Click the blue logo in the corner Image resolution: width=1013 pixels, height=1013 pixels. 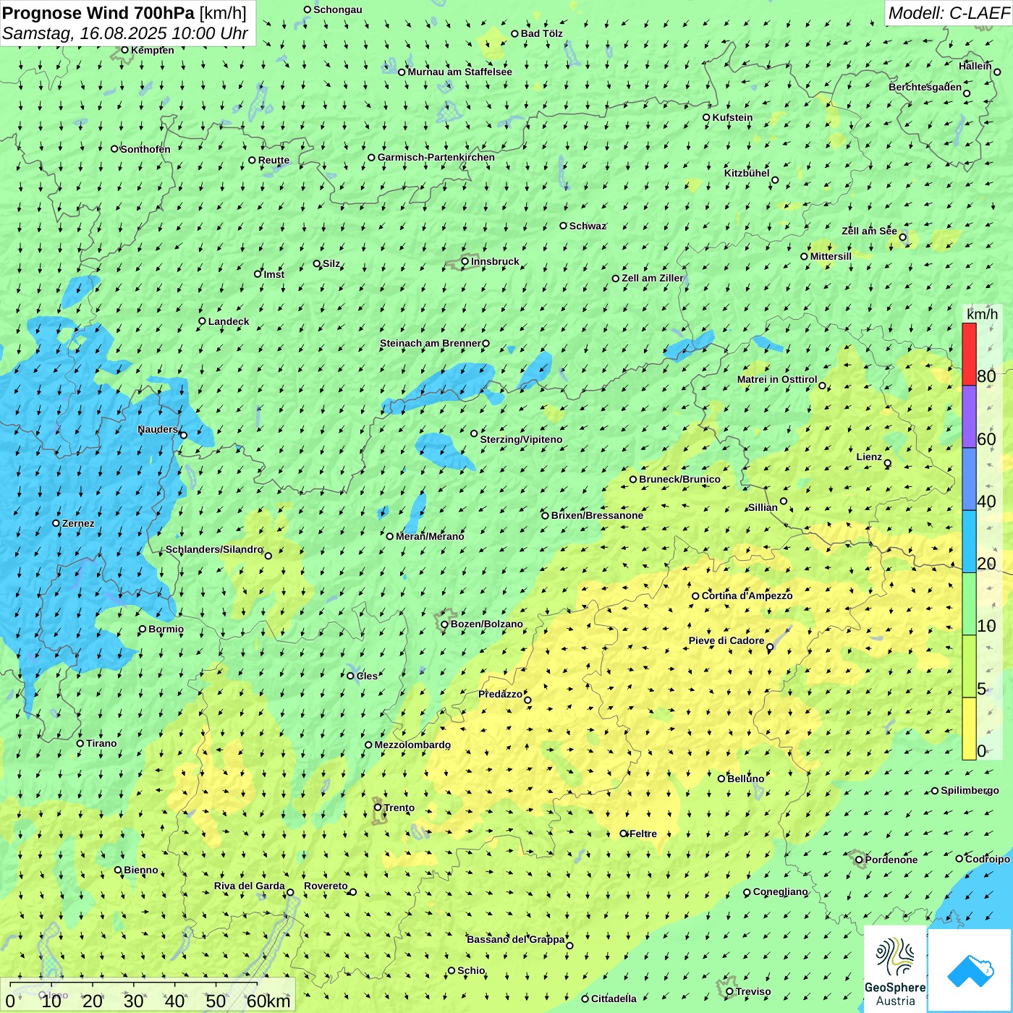click(x=970, y=970)
